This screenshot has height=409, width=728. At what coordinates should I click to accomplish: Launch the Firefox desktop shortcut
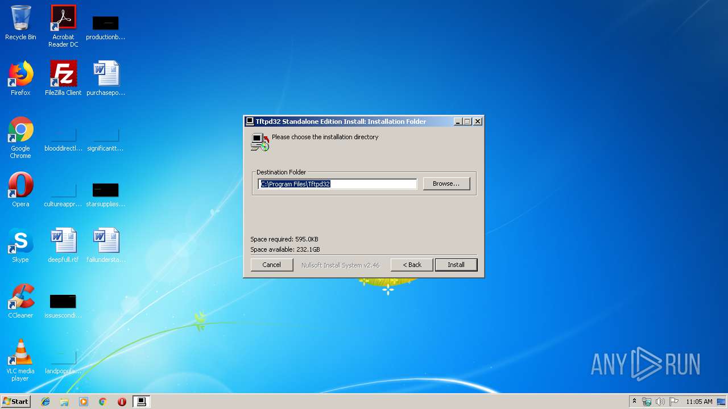20,78
